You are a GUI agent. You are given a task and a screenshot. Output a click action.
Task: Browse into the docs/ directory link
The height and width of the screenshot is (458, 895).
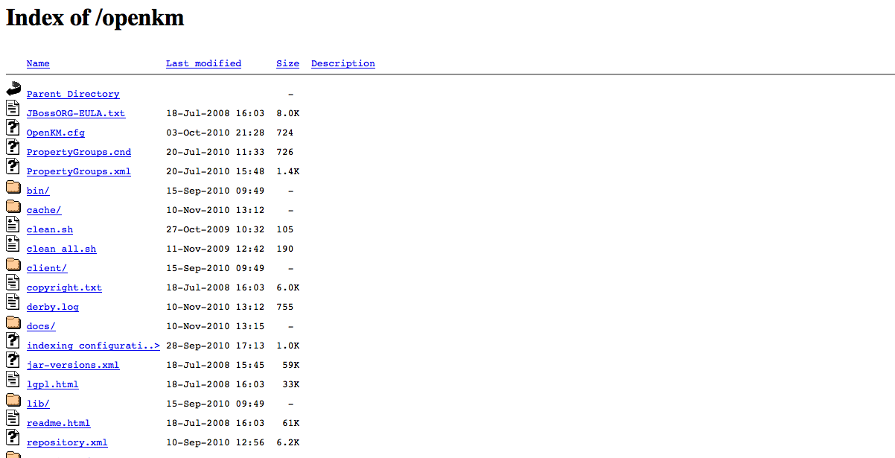click(x=41, y=326)
